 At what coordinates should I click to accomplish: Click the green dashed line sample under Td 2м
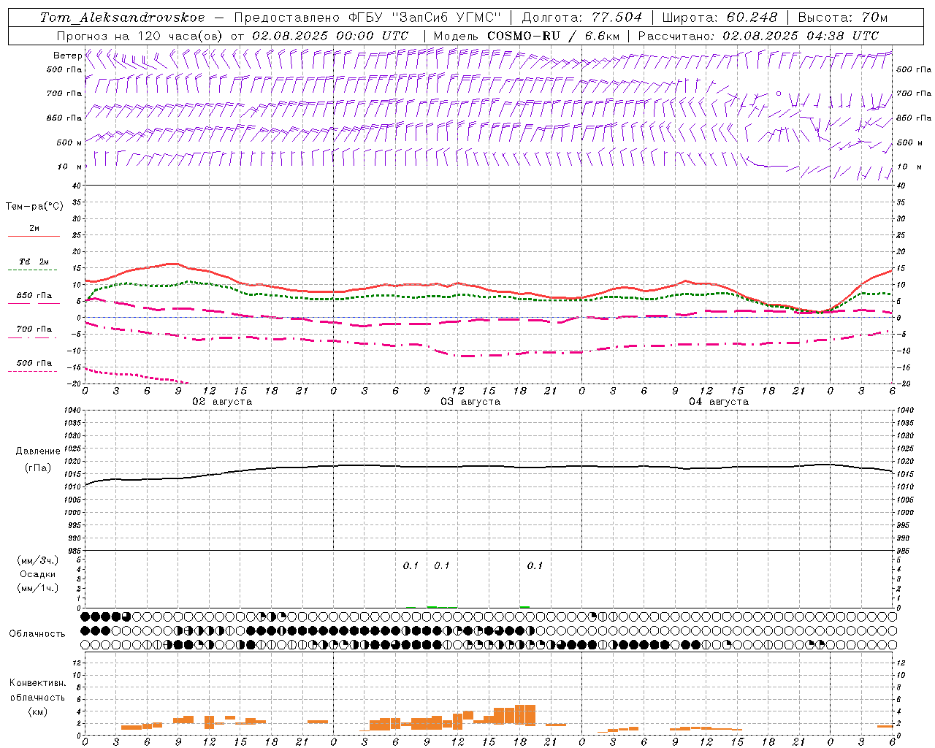(32, 270)
